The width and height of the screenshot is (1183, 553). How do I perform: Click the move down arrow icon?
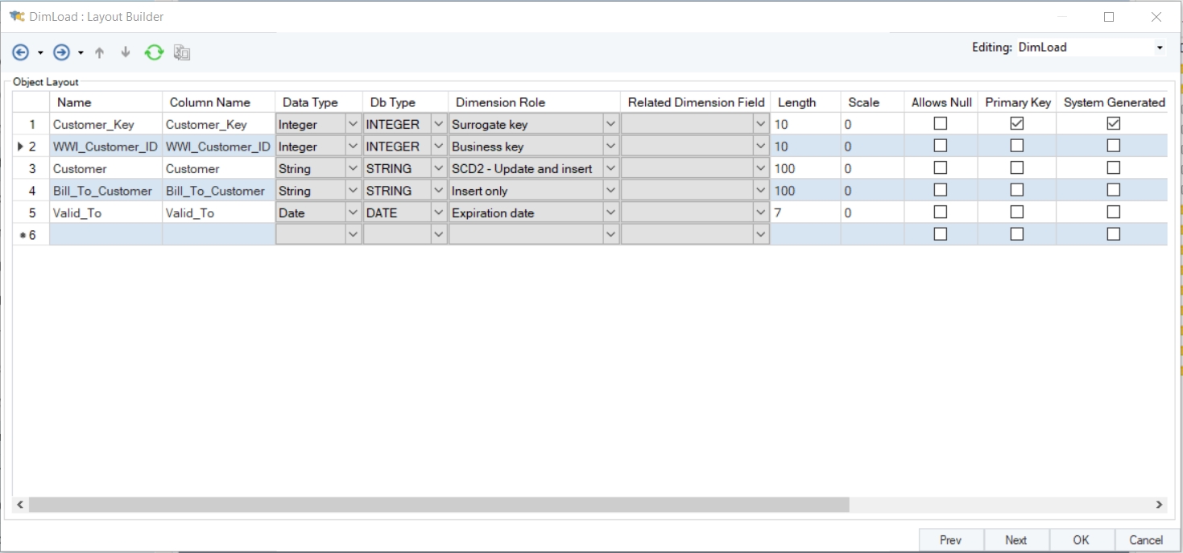pyautogui.click(x=126, y=52)
